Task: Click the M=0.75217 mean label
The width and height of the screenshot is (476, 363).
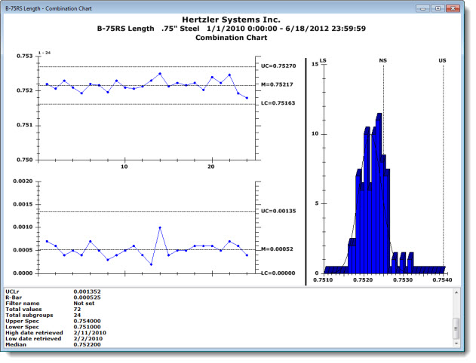Action: point(278,85)
